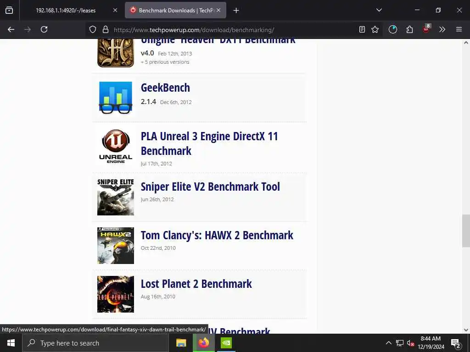The height and width of the screenshot is (352, 470).
Task: Open the Firefox hamburger application menu
Action: pos(459,29)
